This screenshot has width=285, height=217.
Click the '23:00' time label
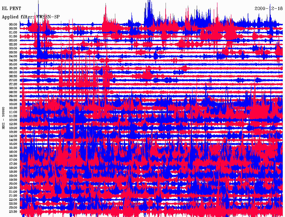(x=13, y=208)
